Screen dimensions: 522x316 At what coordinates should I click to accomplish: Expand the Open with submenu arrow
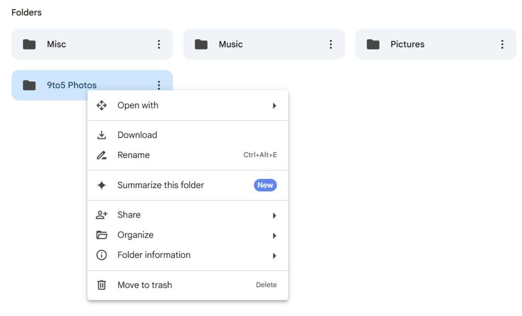[x=274, y=106]
